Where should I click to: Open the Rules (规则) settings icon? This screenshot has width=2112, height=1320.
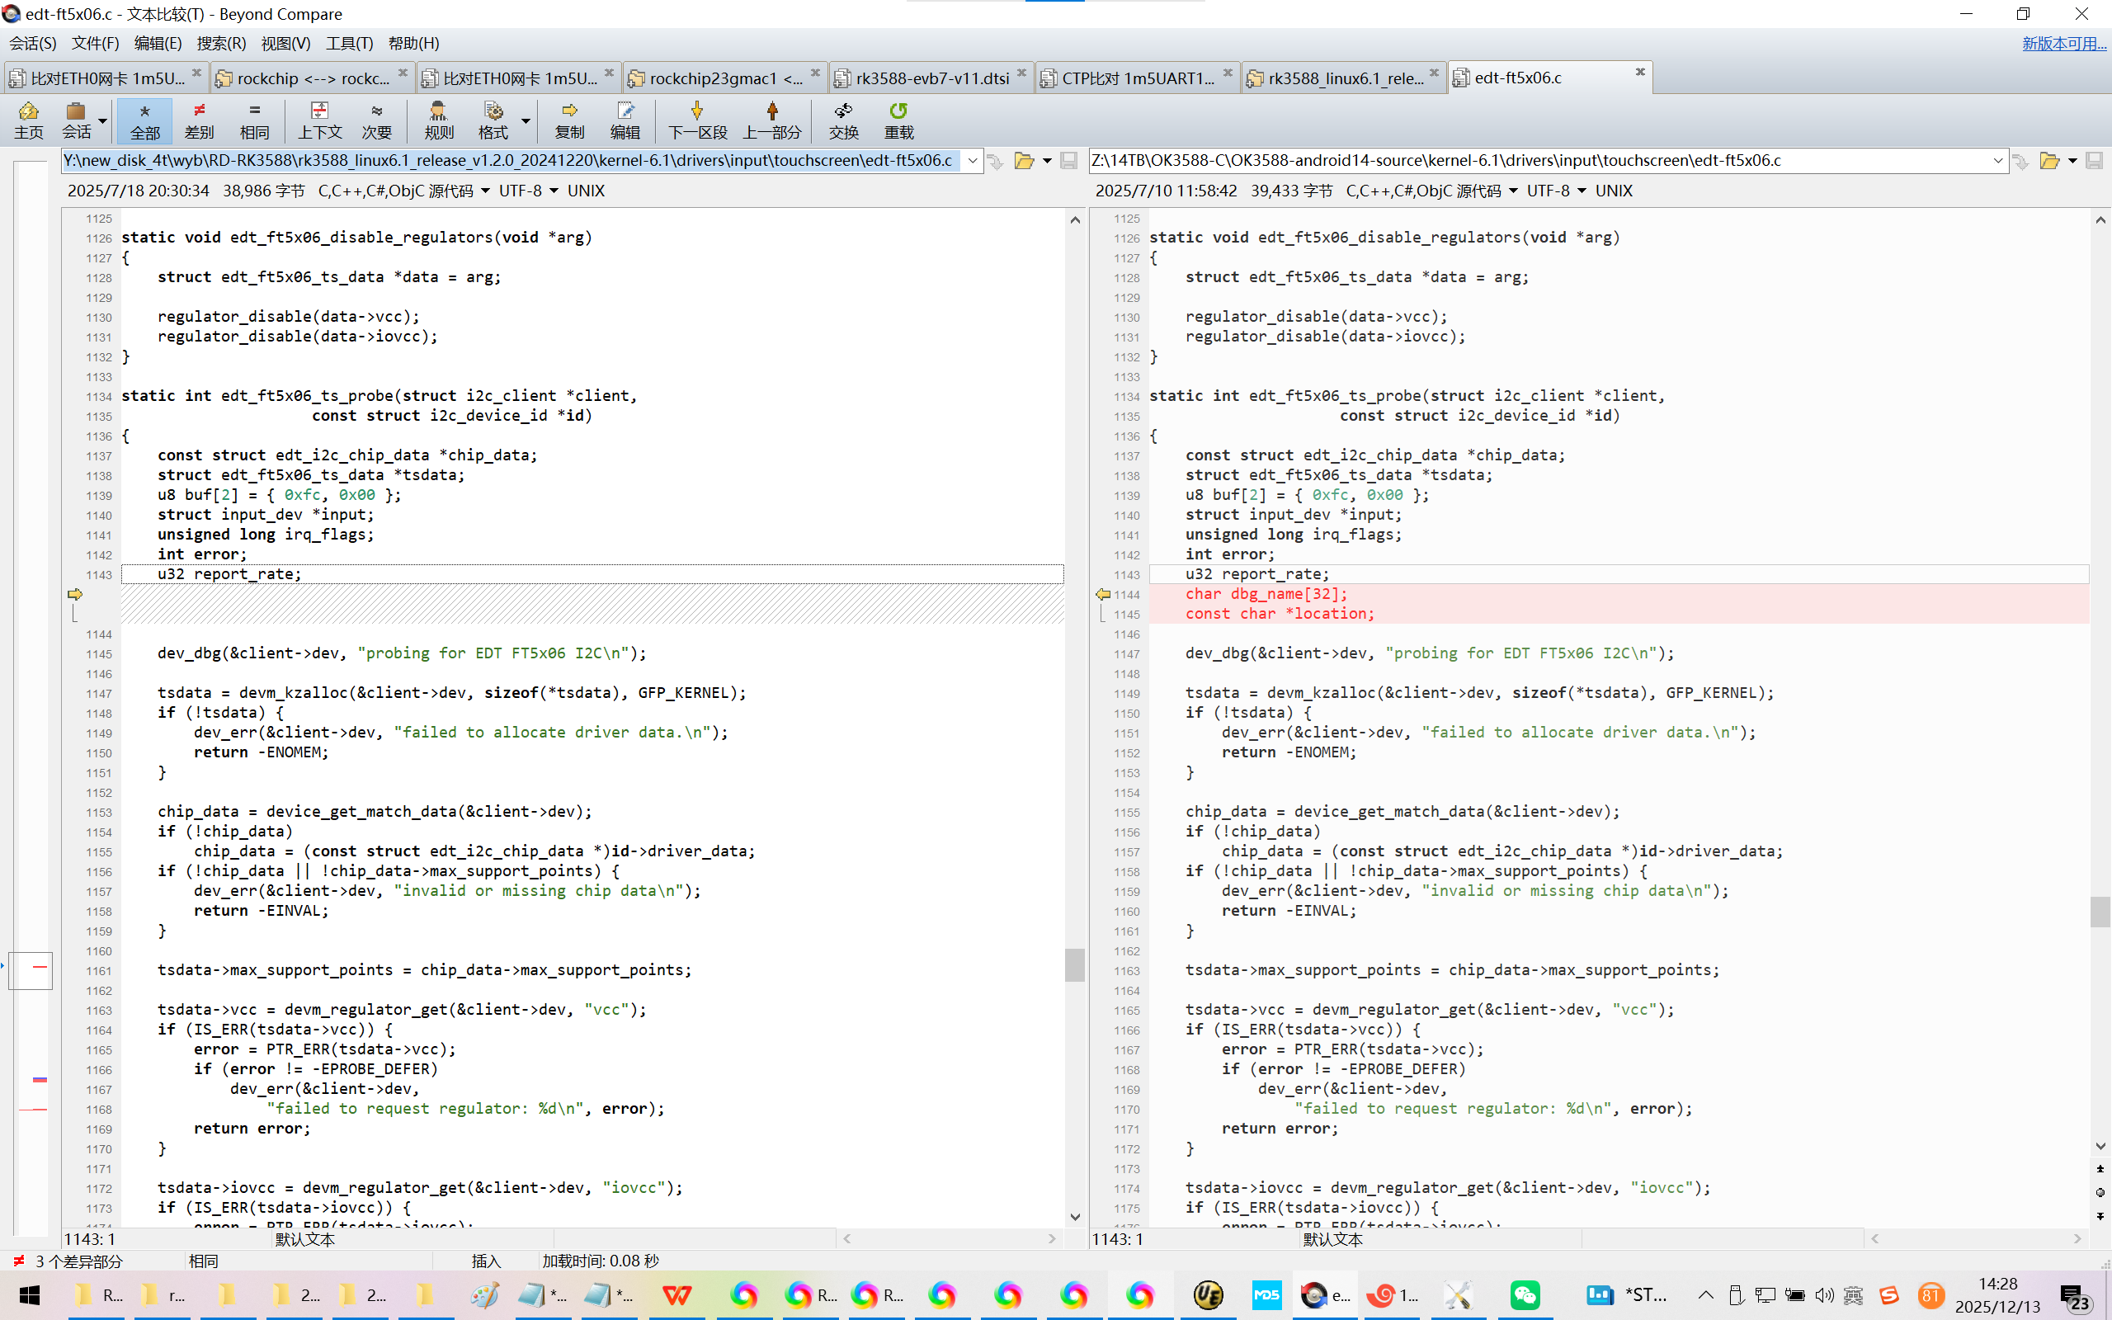438,120
